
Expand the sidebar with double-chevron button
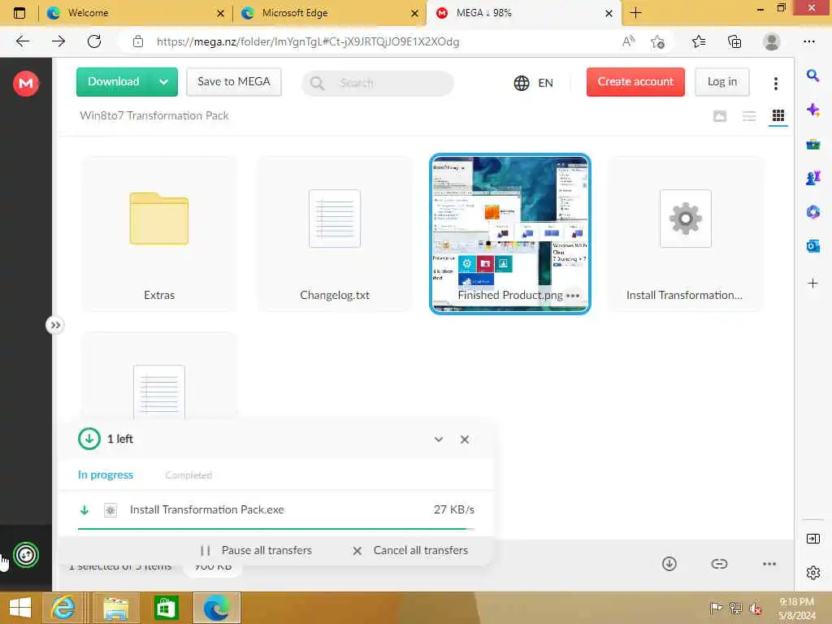(x=55, y=325)
